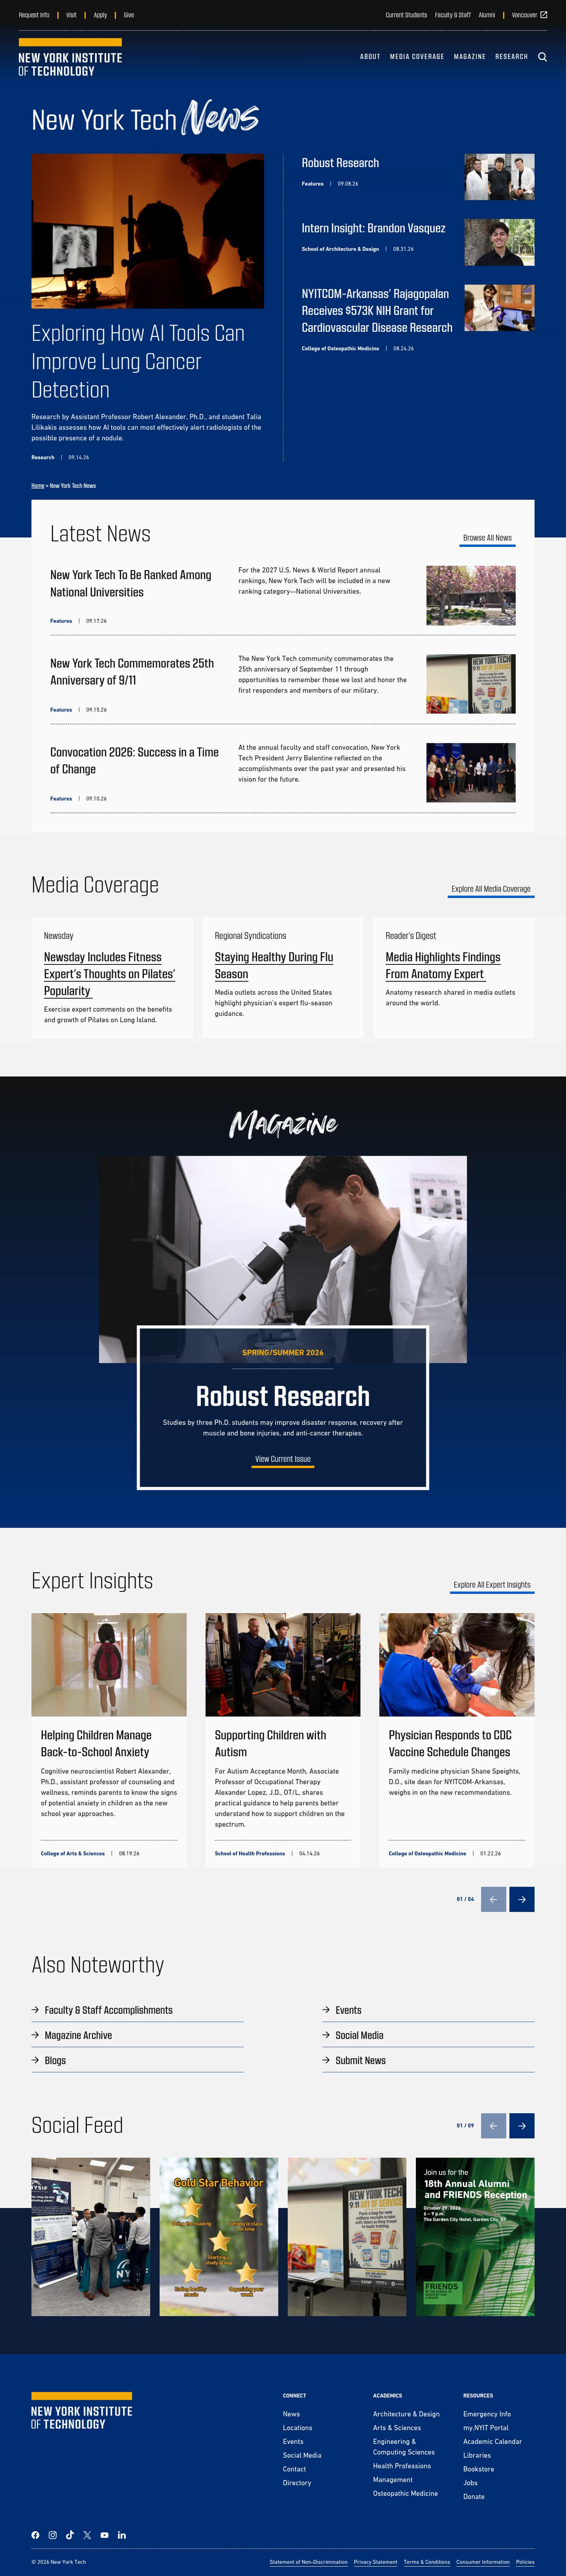Advance Social Feed with next arrow
Viewport: 566px width, 2576px height.
click(x=522, y=2125)
